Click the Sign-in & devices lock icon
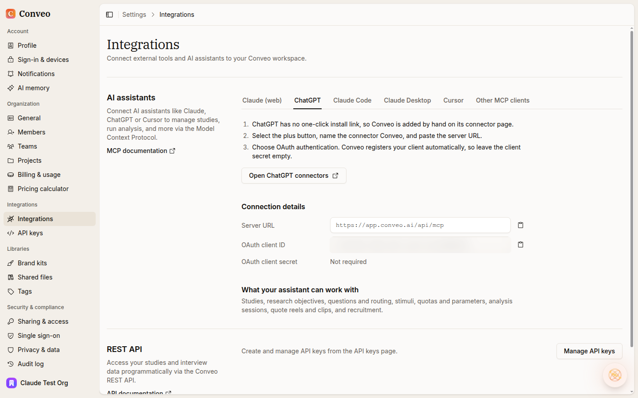The height and width of the screenshot is (398, 638). (x=11, y=60)
